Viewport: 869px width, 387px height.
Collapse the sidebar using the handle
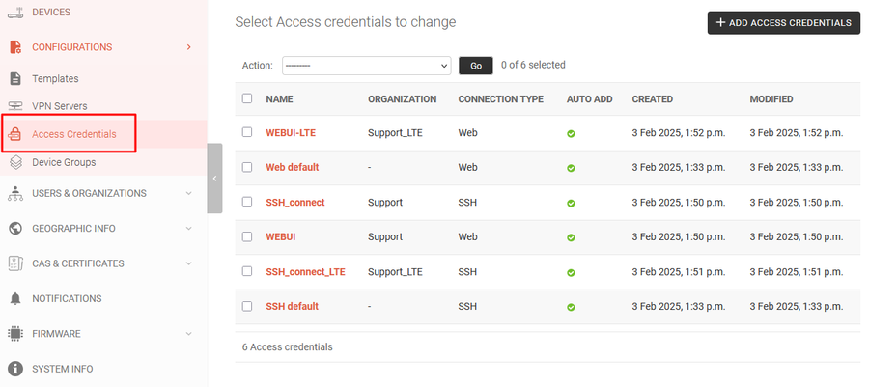pos(214,179)
